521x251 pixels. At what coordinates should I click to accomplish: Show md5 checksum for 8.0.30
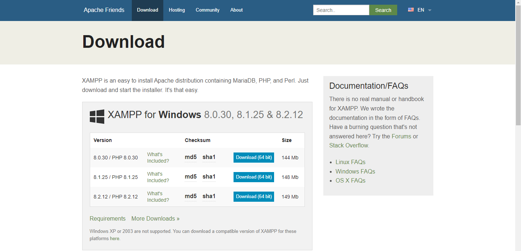click(x=191, y=157)
